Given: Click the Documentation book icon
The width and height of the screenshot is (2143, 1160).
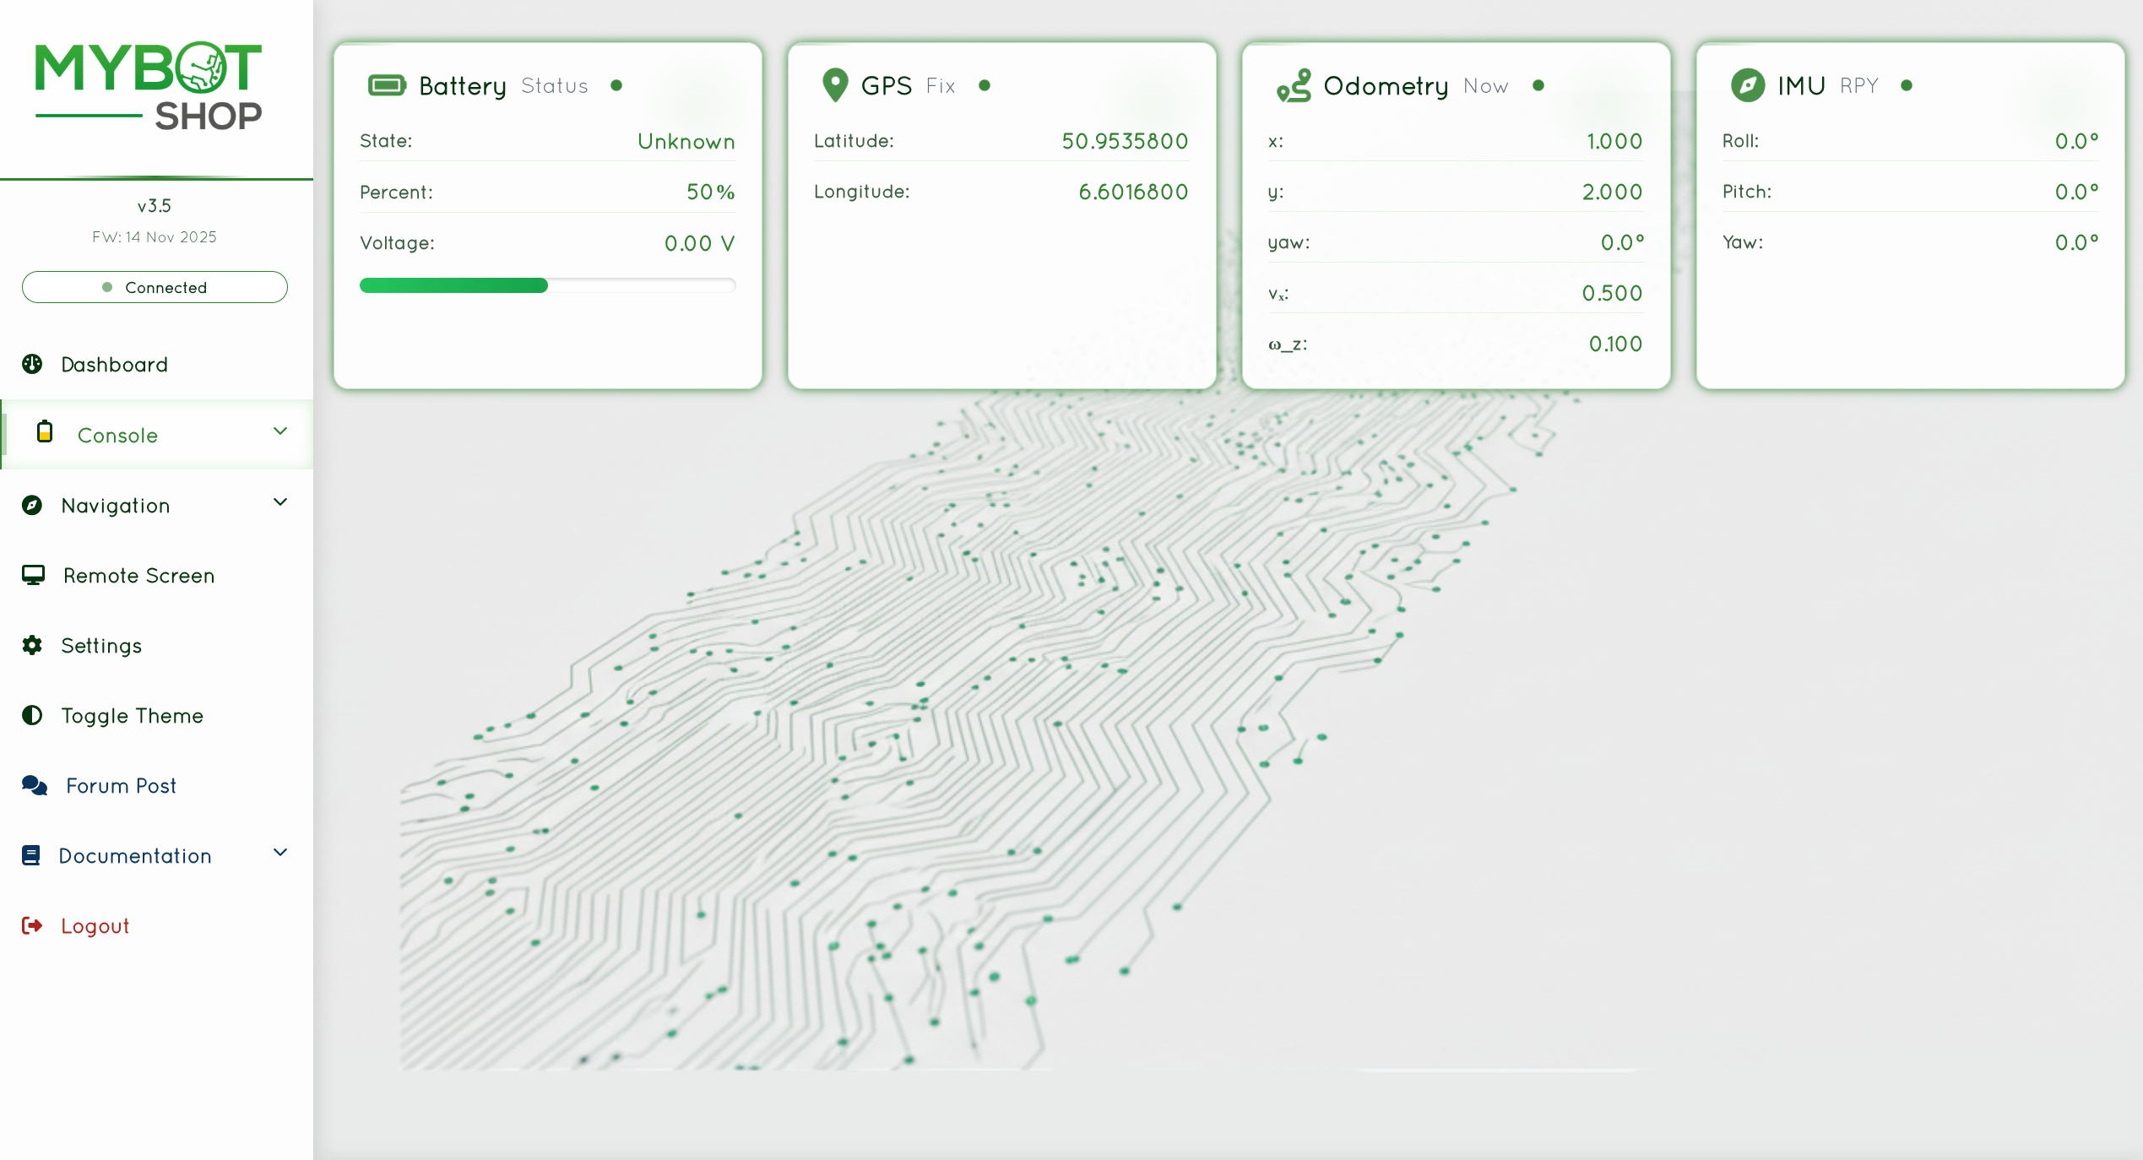Looking at the screenshot, I should tap(31, 855).
